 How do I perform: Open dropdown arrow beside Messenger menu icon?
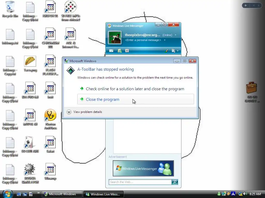tap(178, 51)
